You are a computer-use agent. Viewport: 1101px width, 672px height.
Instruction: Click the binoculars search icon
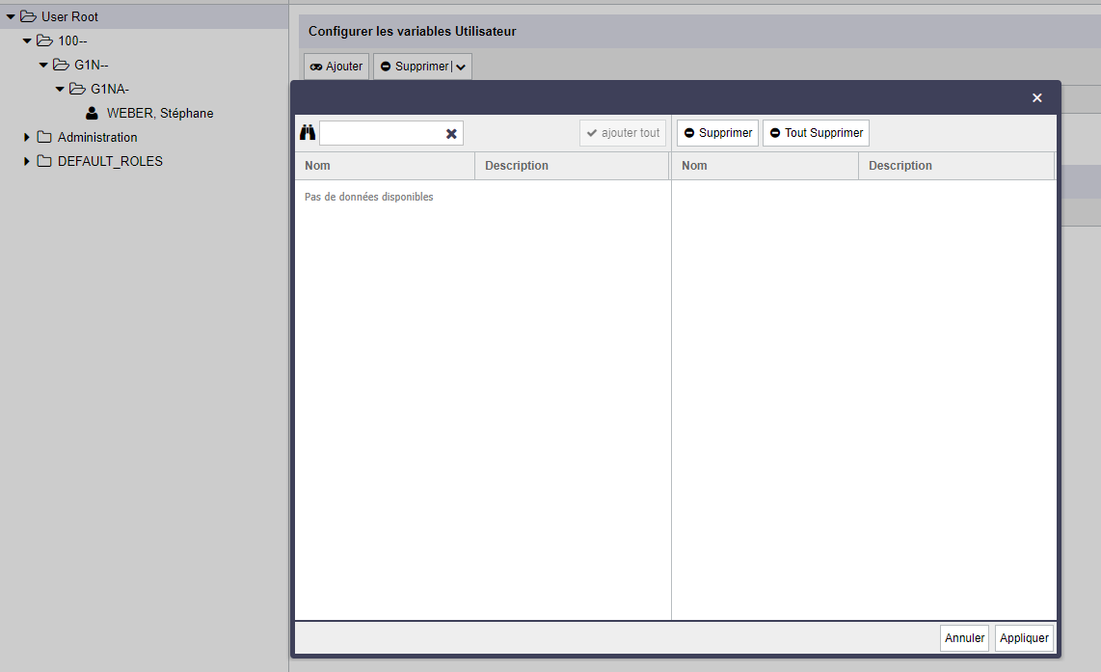pos(308,133)
